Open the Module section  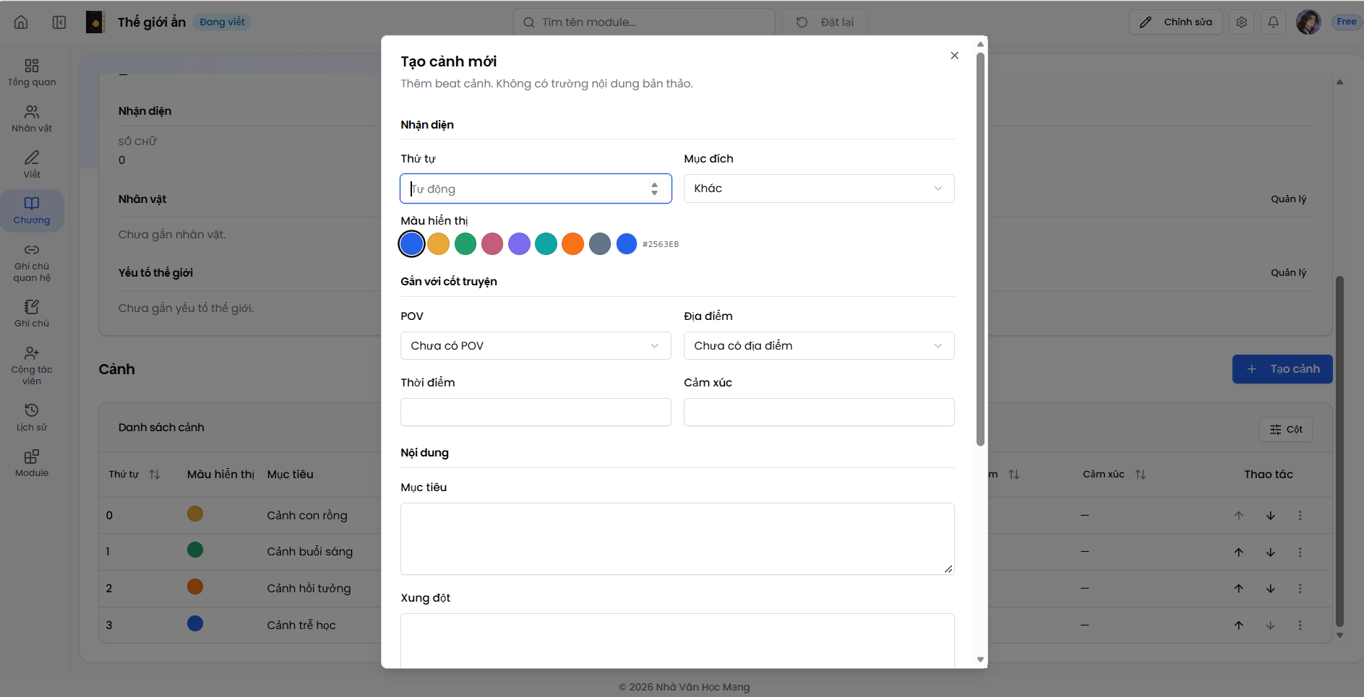coord(32,464)
